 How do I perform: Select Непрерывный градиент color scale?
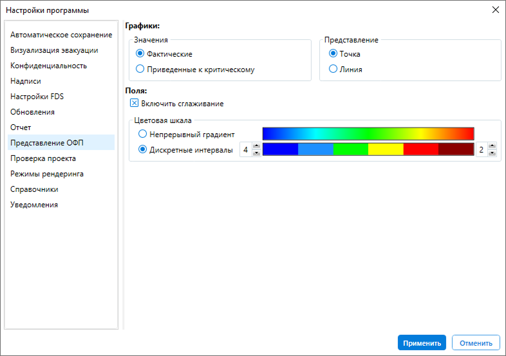coord(142,134)
